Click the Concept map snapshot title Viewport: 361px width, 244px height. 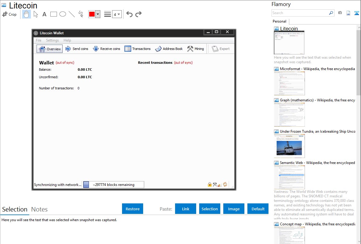pos(318,224)
